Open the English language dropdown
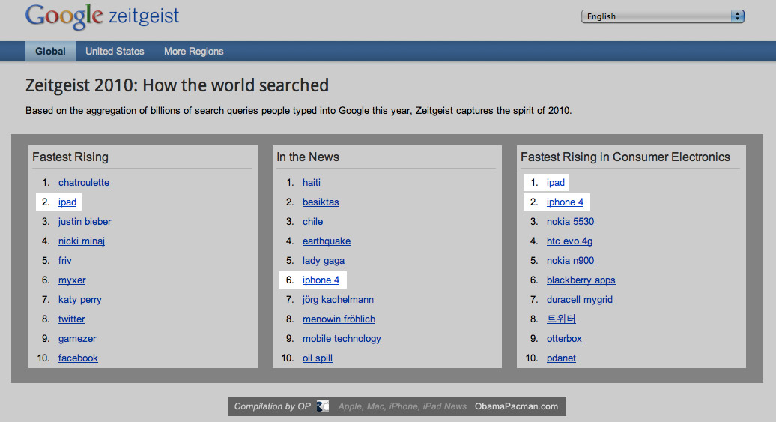Viewport: 776px width, 422px height. pyautogui.click(x=663, y=16)
